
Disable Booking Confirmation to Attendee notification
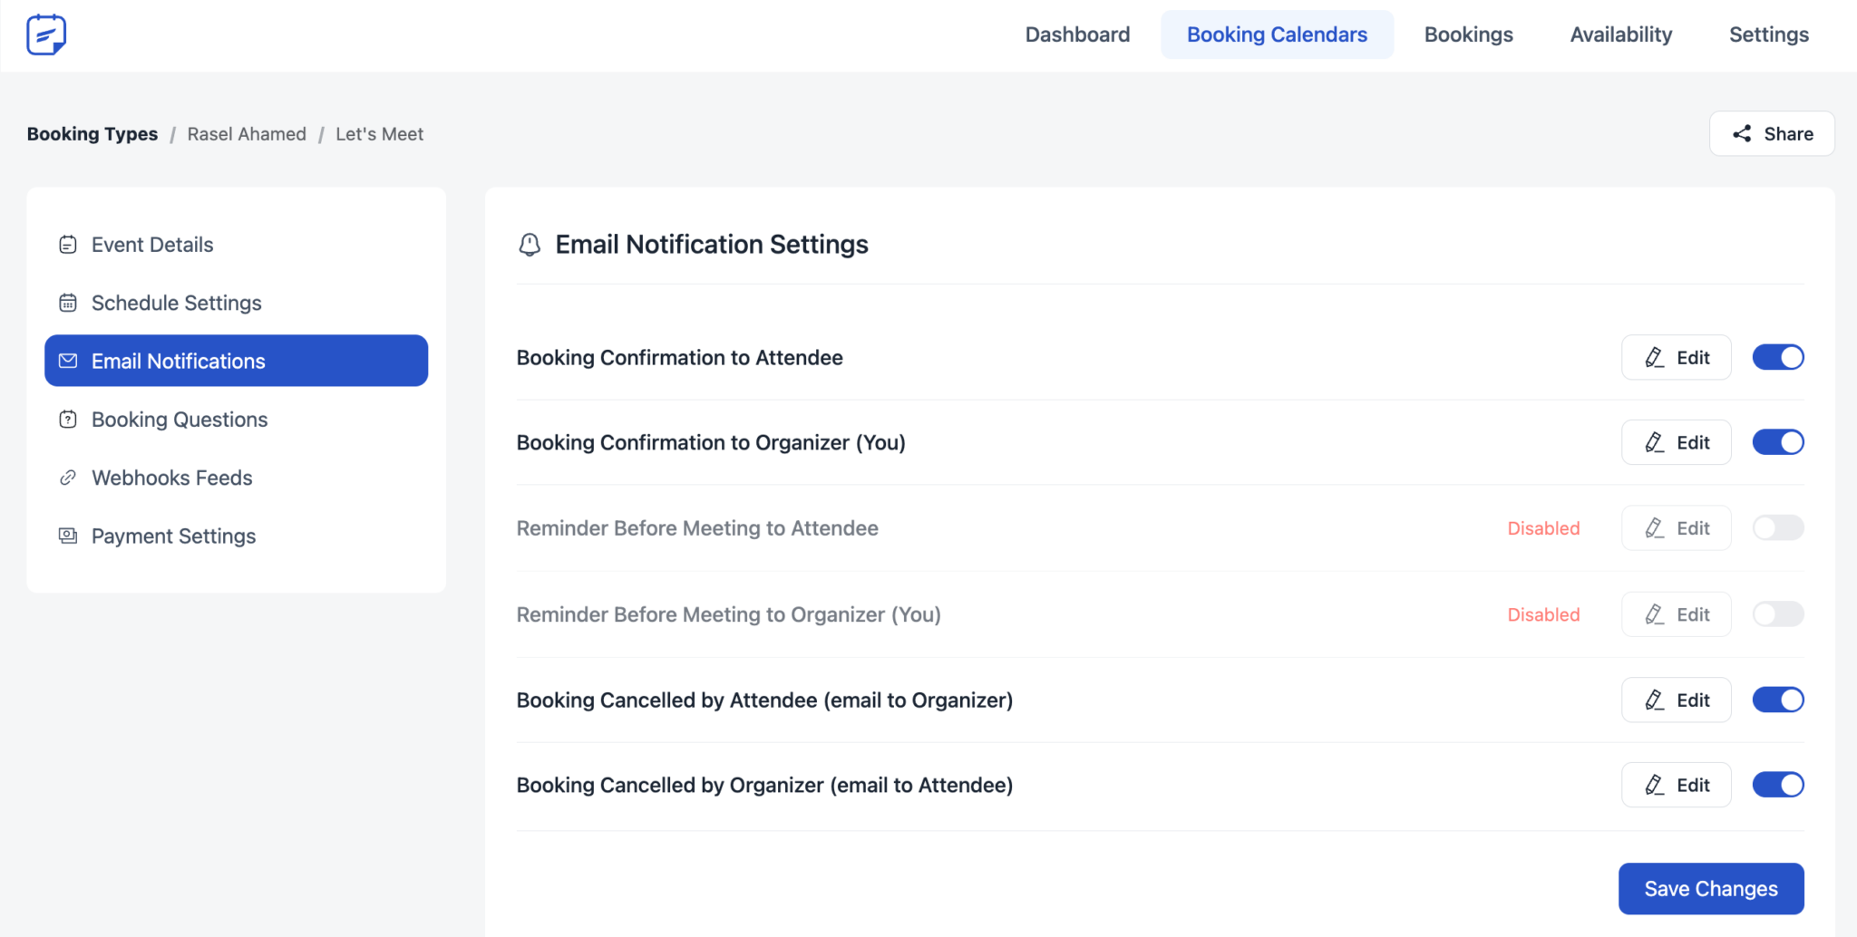(1777, 357)
